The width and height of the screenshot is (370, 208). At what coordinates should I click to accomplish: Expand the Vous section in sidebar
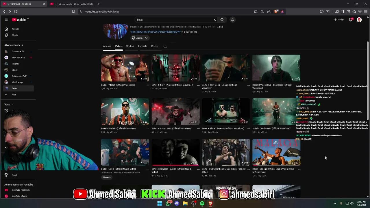[9, 104]
